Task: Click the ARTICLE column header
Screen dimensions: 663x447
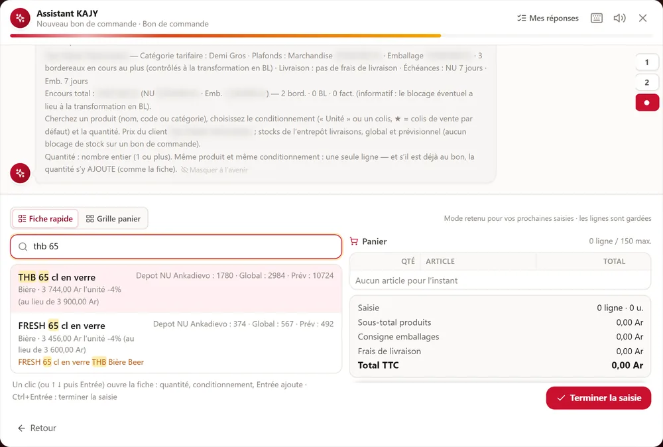Action: pos(440,261)
